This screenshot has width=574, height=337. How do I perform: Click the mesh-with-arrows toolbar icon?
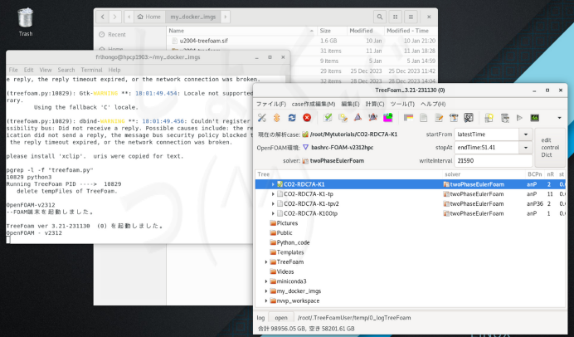(372, 118)
